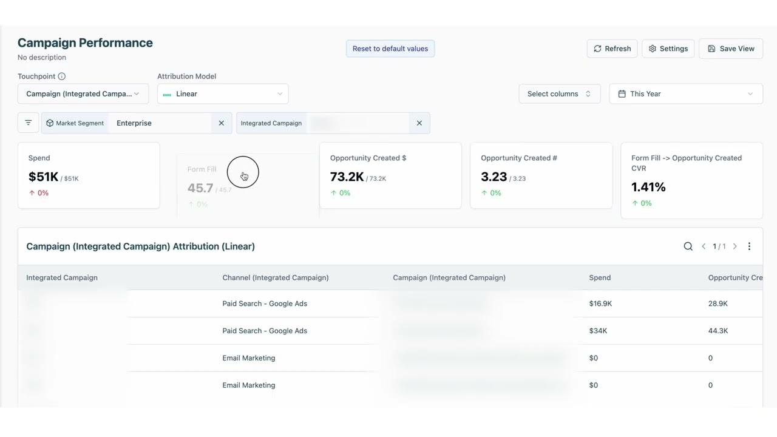Image resolution: width=777 pixels, height=437 pixels.
Task: Open the This Year date range dropdown
Action: [x=686, y=94]
